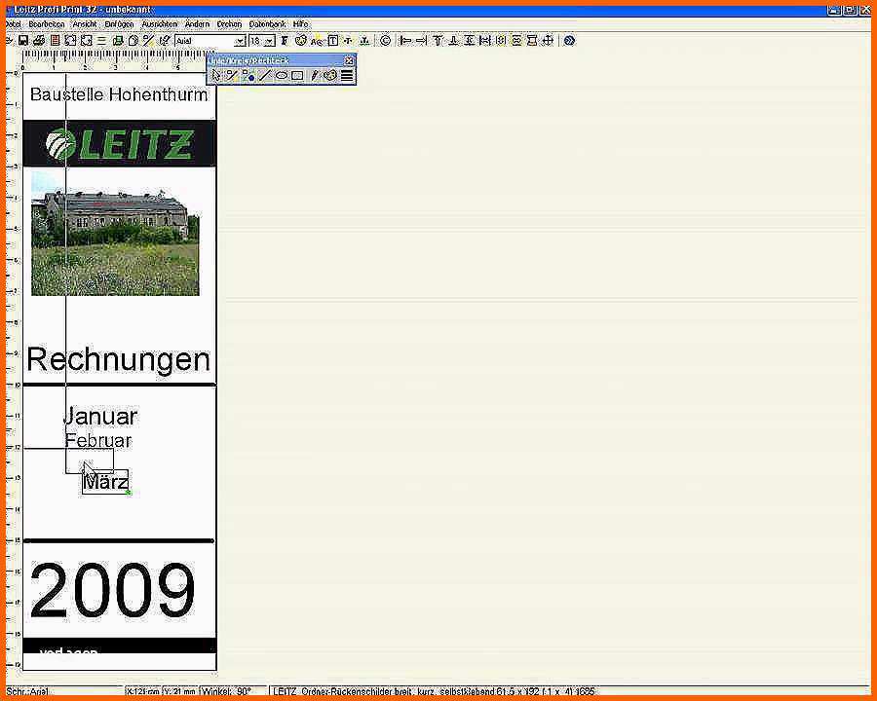Open the Ausrichten menu
Image resolution: width=877 pixels, height=701 pixels.
tap(160, 24)
